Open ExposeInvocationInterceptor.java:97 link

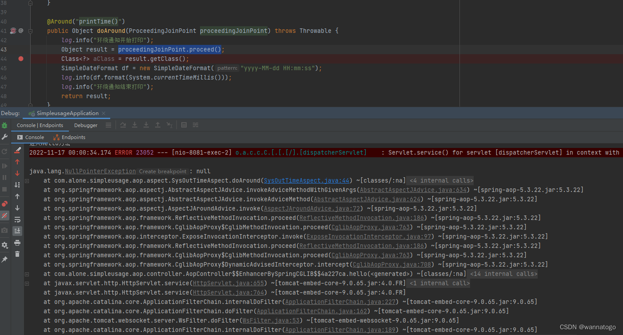click(368, 236)
